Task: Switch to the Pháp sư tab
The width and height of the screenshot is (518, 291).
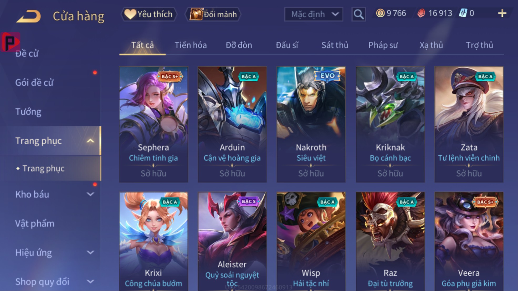Action: tap(383, 45)
